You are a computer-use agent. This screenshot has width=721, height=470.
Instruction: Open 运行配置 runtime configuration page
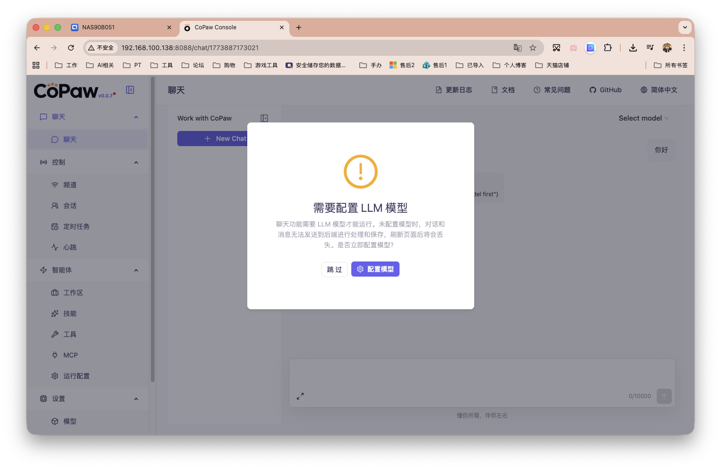coord(76,375)
